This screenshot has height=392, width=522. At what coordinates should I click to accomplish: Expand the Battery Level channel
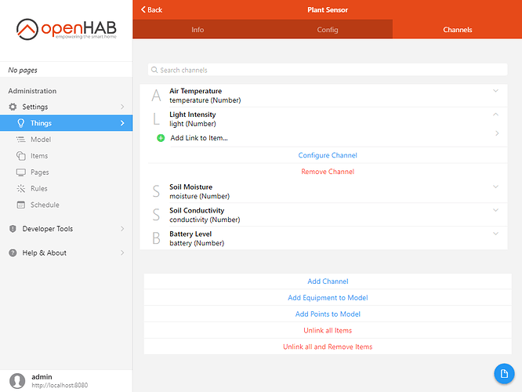pyautogui.click(x=495, y=234)
